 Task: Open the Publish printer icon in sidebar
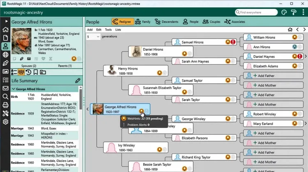click(5, 105)
